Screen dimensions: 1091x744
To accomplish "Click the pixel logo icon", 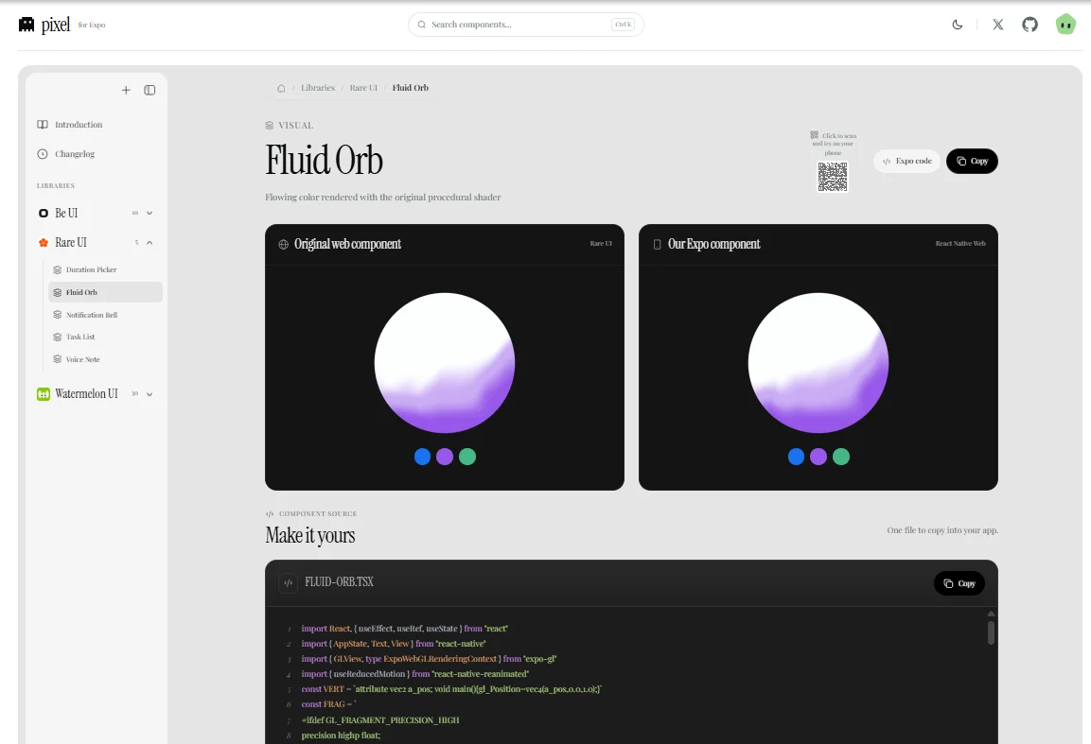I will [26, 25].
